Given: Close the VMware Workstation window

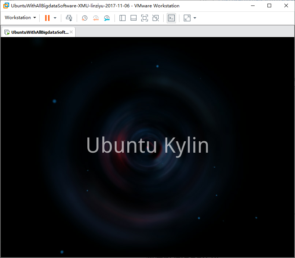Looking at the screenshot, I should (286, 6).
